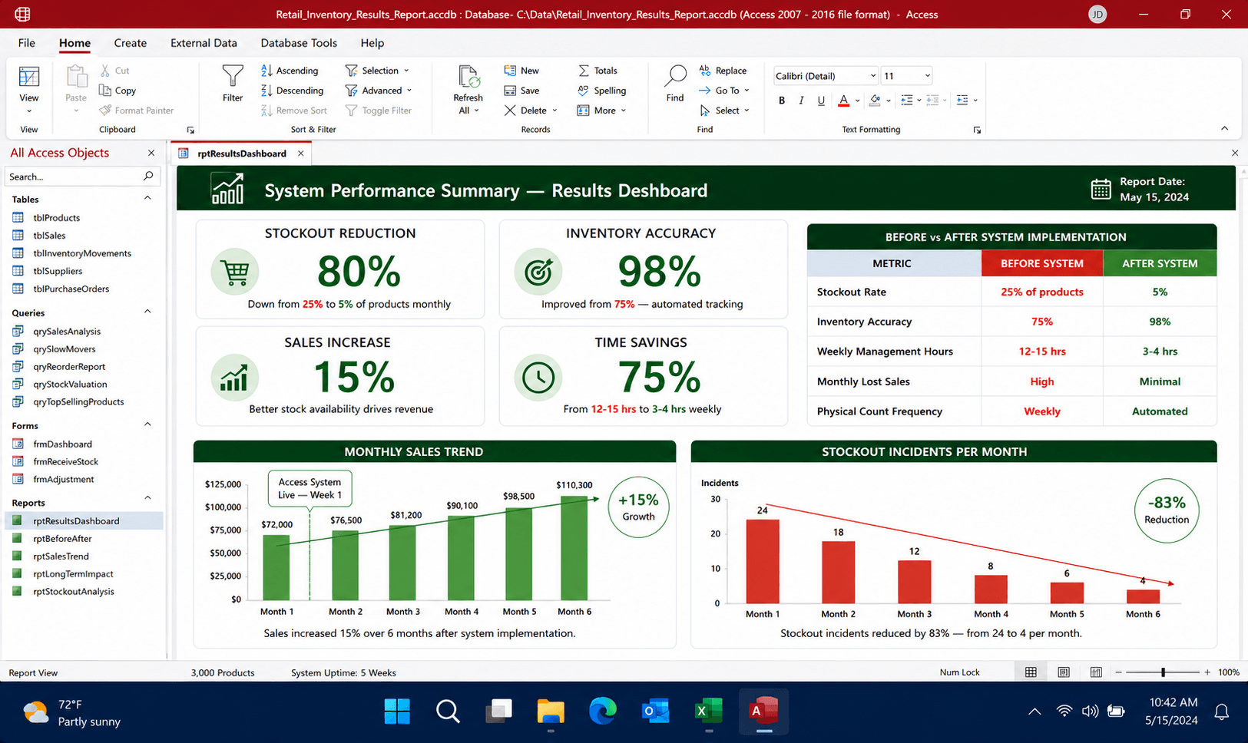
Task: Switch to Datasheet view icon in status bar
Action: tap(1031, 672)
